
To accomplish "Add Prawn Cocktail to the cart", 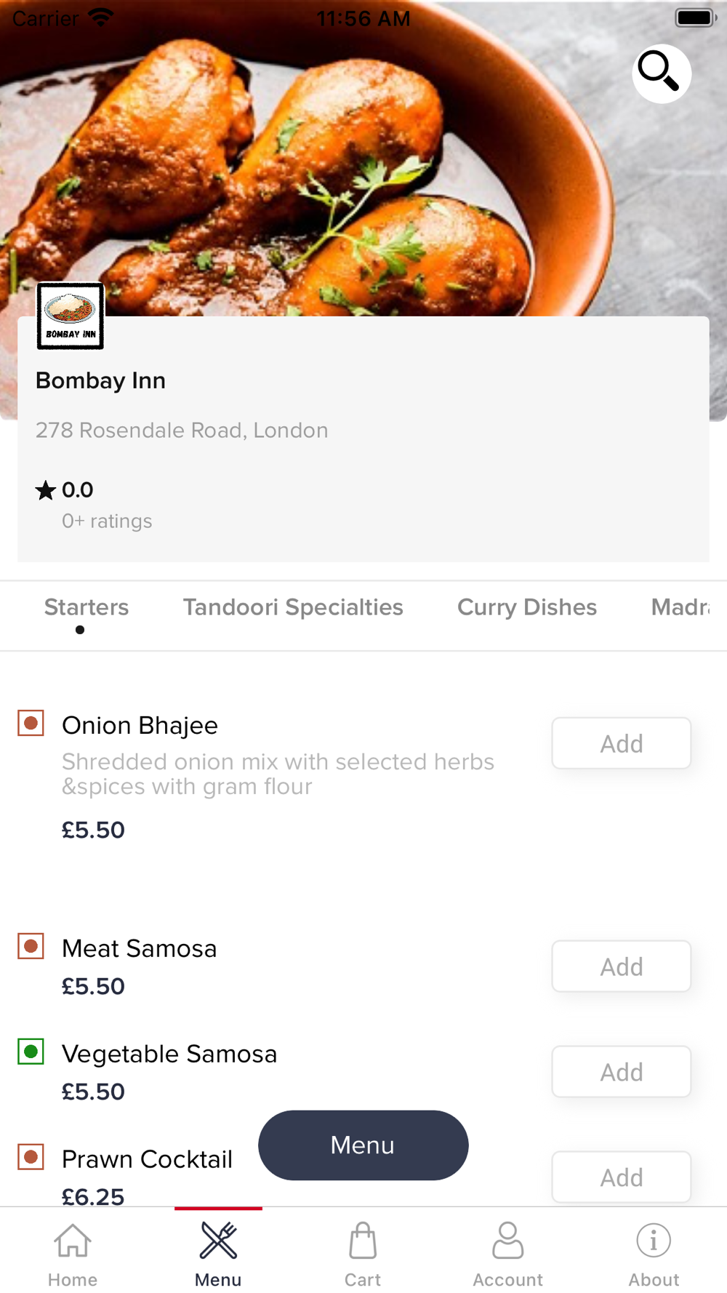I will point(622,1177).
